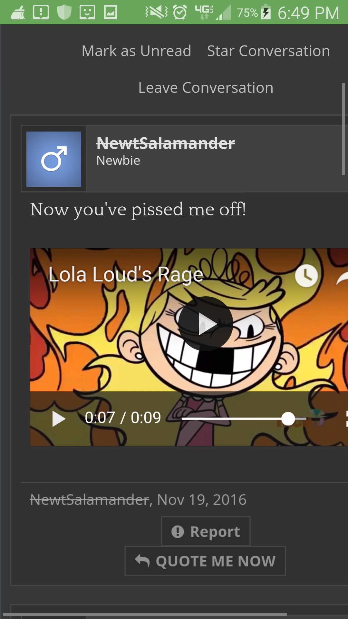Tap the shield security status icon

[64, 12]
